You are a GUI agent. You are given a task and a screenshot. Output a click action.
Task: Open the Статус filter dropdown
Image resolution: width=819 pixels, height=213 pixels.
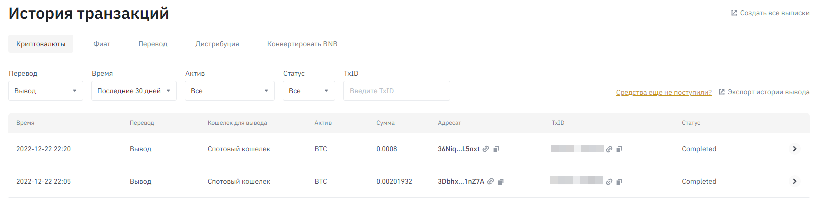pos(308,91)
